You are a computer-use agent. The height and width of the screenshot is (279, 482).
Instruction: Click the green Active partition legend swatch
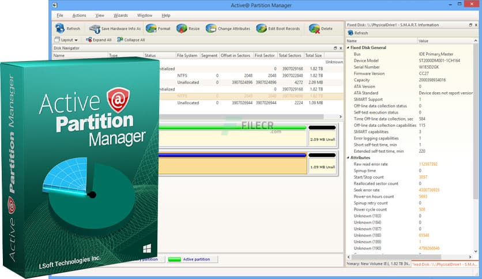[x=175, y=259]
